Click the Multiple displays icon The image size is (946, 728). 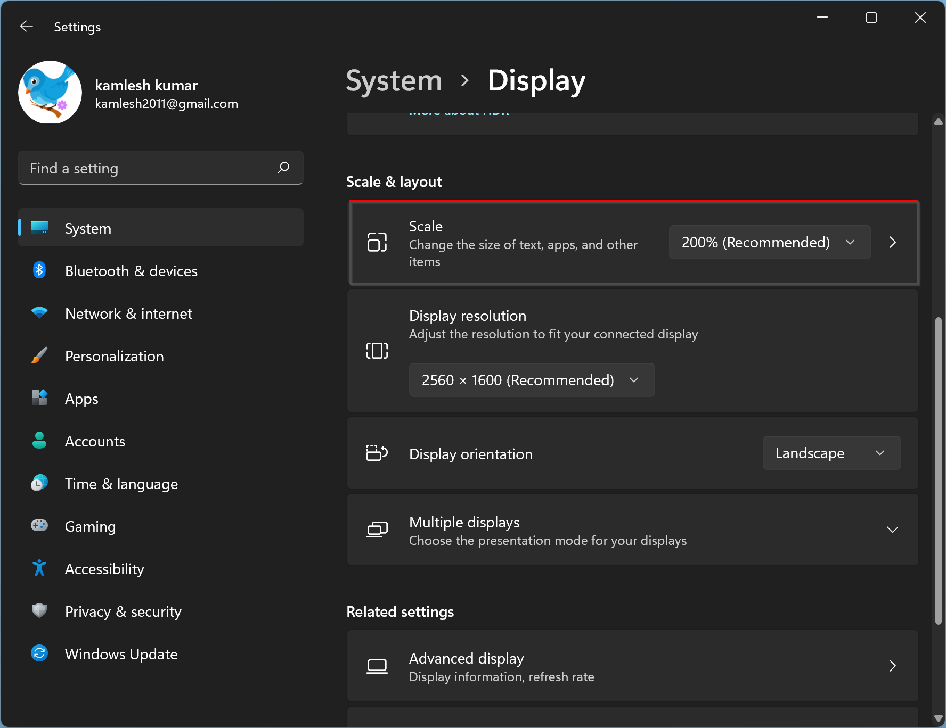pyautogui.click(x=377, y=530)
